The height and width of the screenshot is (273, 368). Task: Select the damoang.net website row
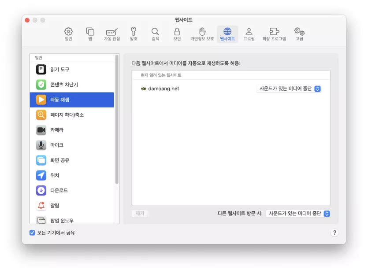point(231,89)
